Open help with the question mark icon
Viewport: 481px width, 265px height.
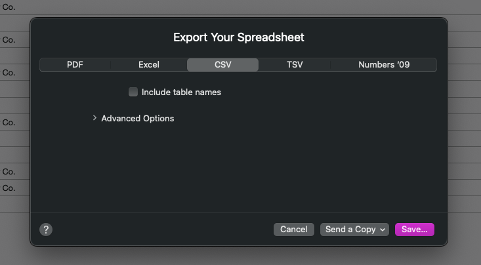(46, 230)
